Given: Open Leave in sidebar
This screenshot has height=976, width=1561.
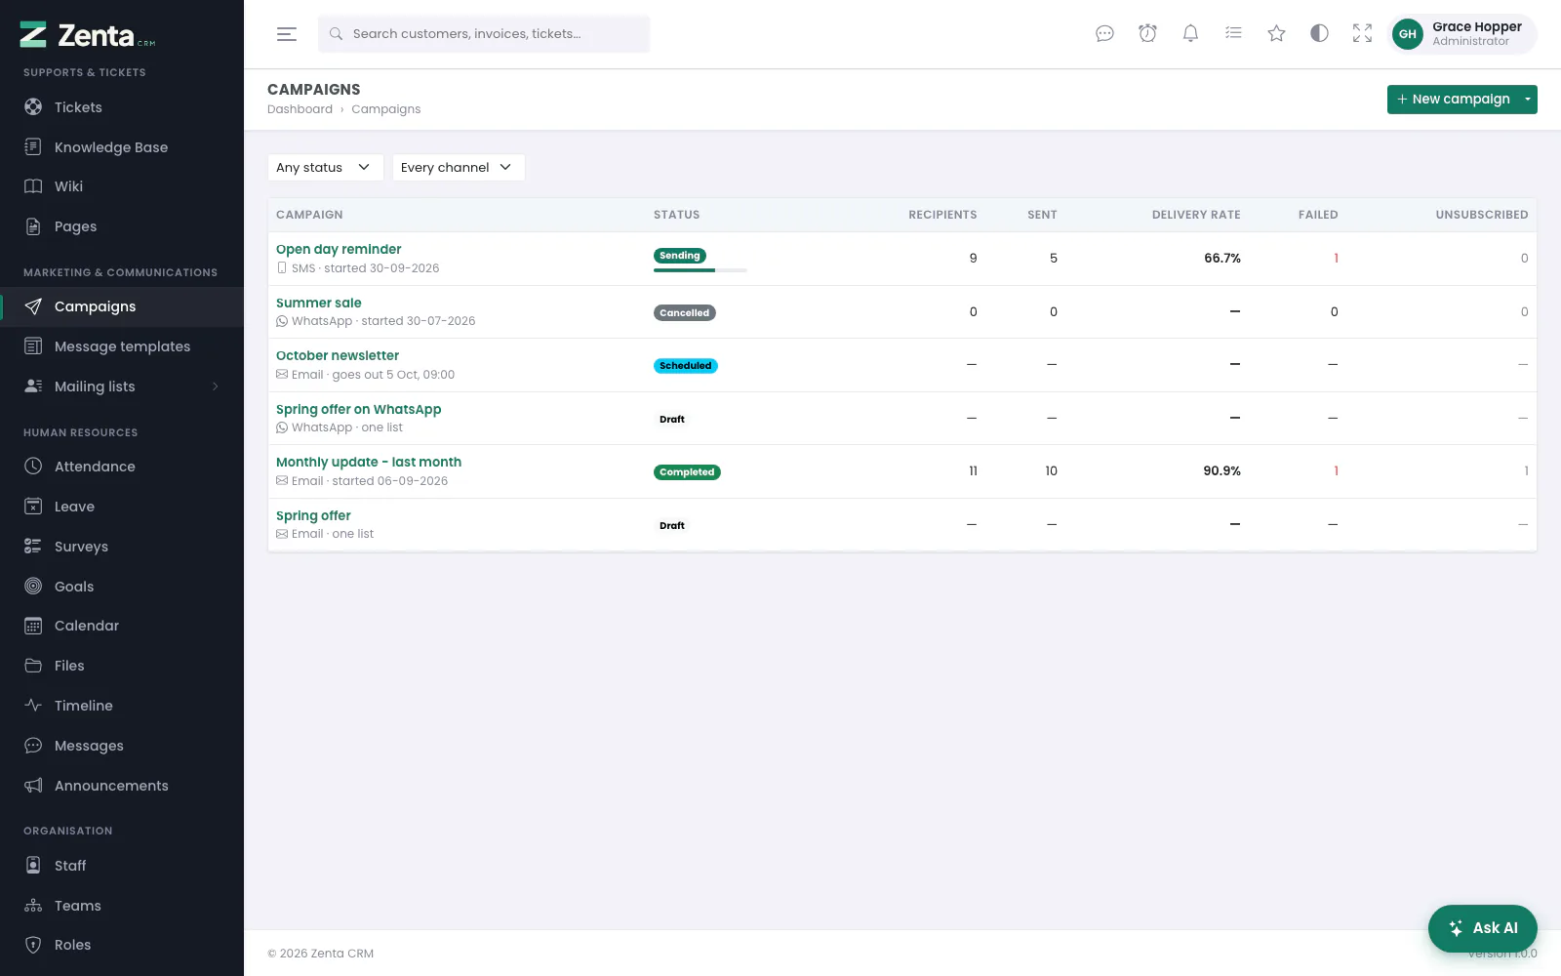Looking at the screenshot, I should pyautogui.click(x=122, y=507).
